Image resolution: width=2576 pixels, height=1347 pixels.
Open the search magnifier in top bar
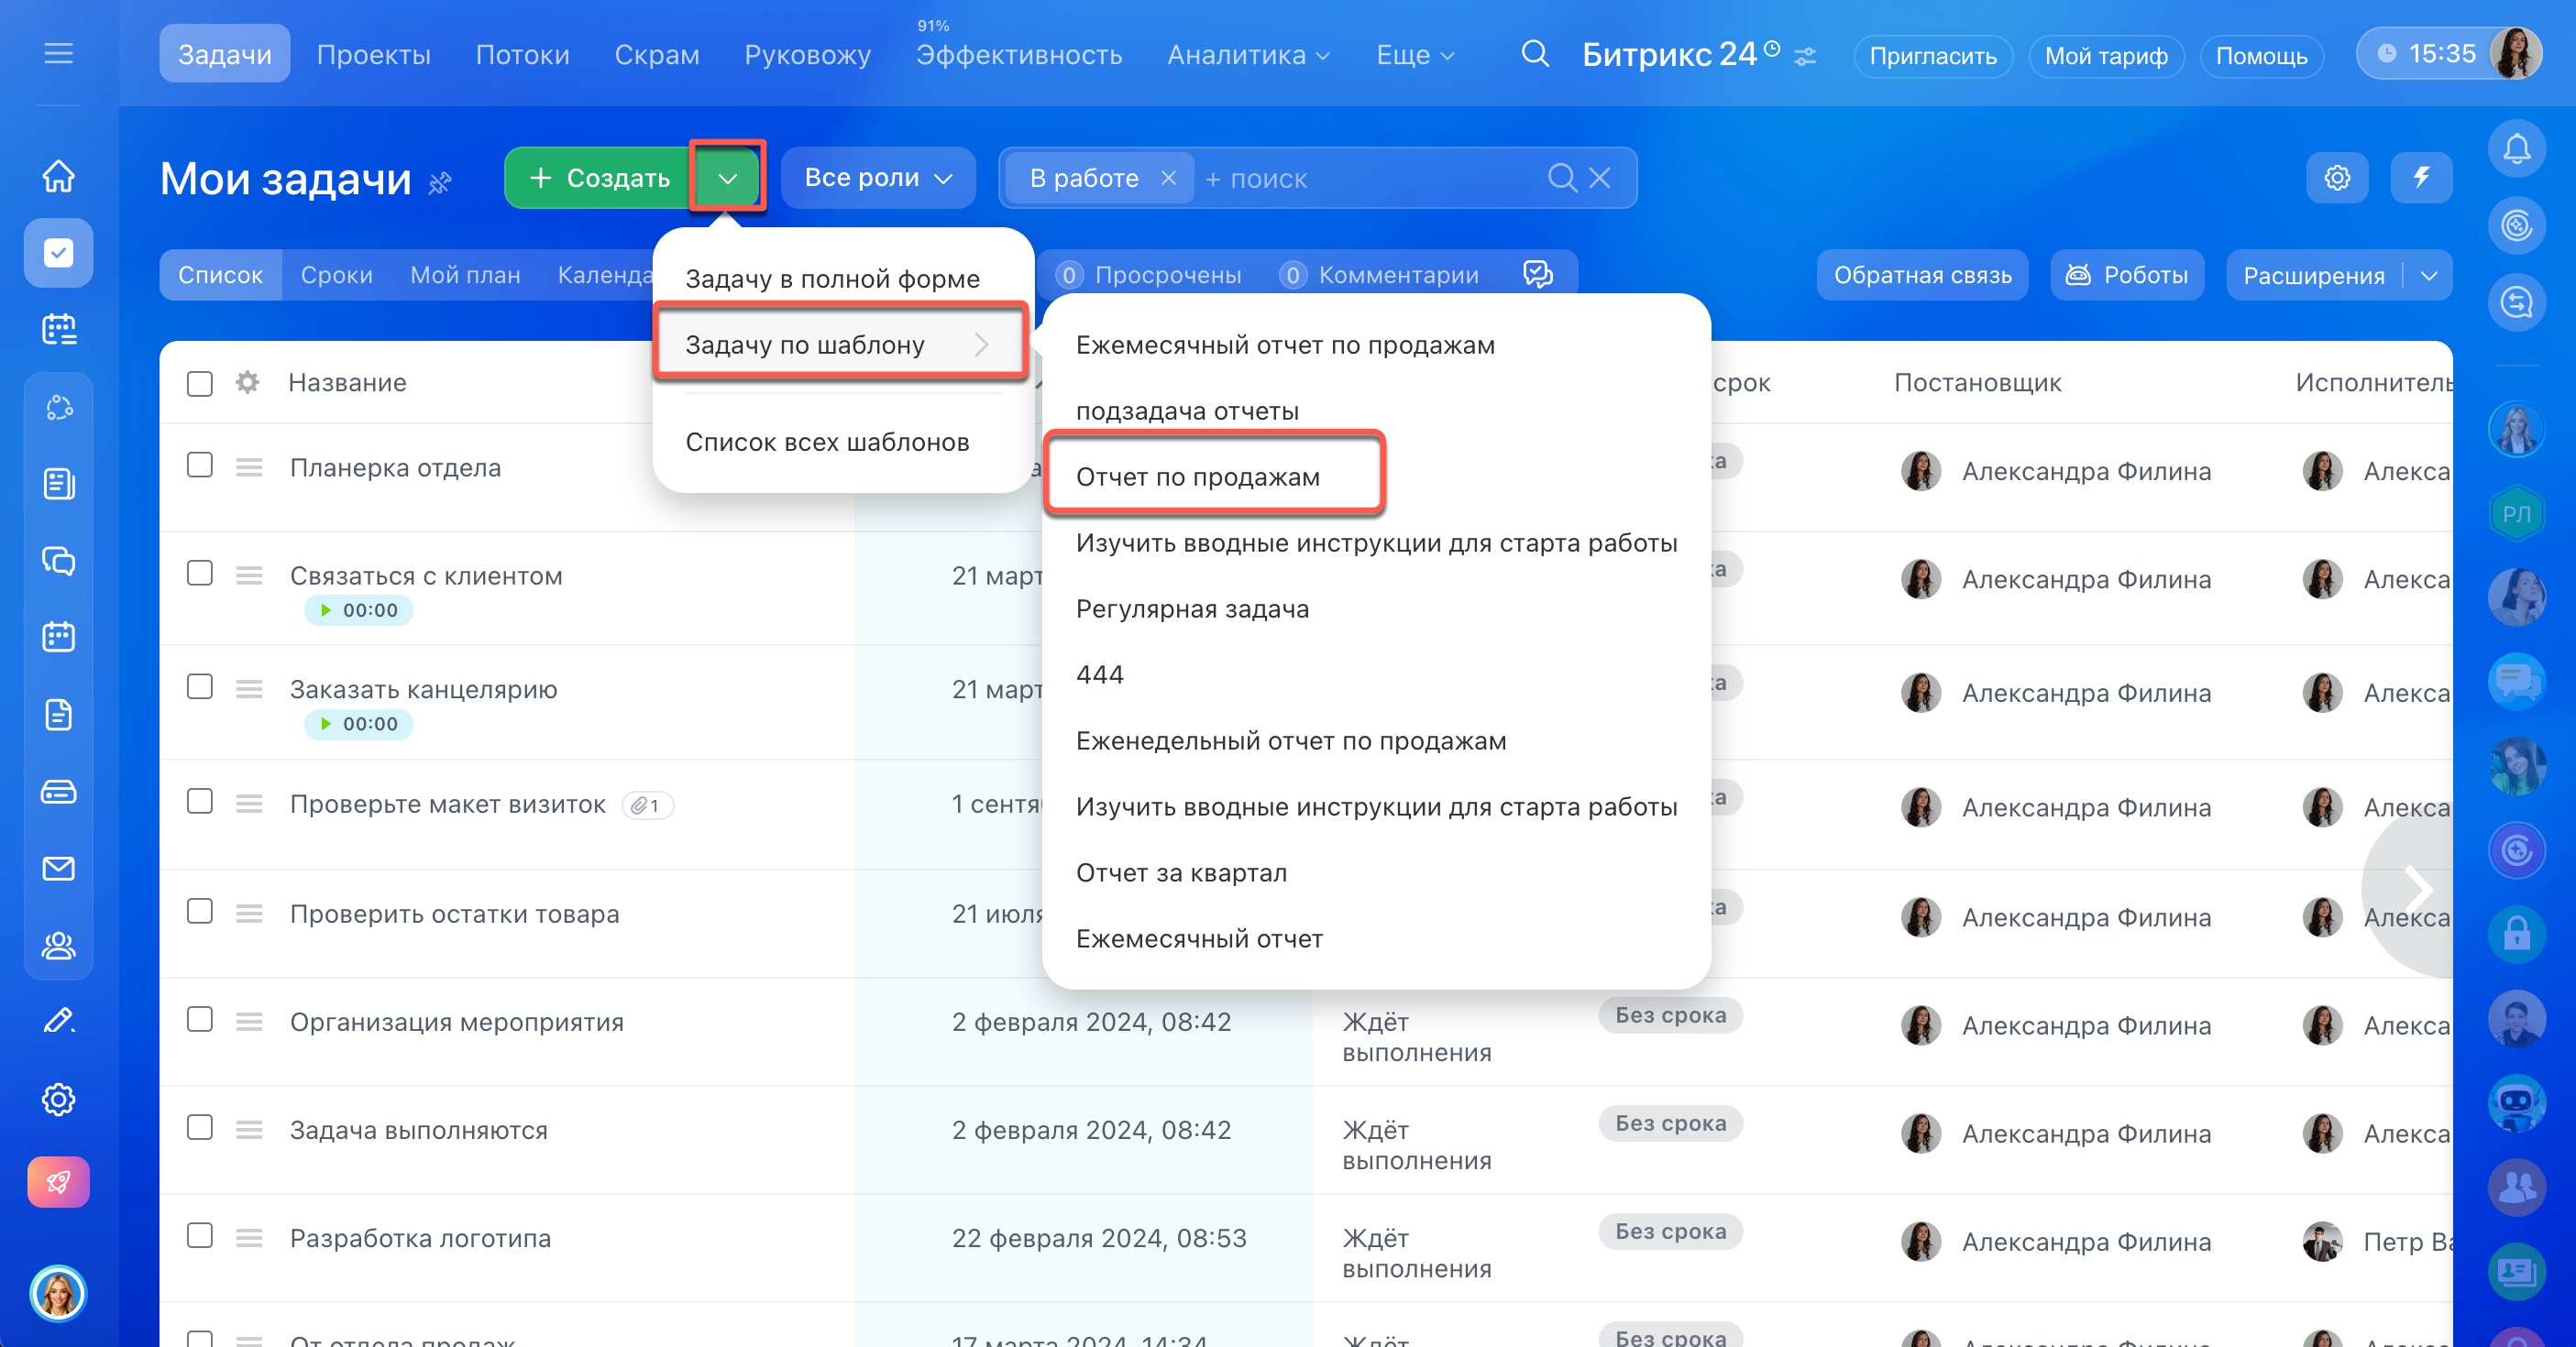click(x=1535, y=54)
